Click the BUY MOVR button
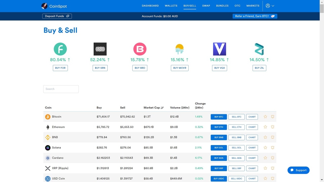Viewport: 324px width, 182px height. 180,68
